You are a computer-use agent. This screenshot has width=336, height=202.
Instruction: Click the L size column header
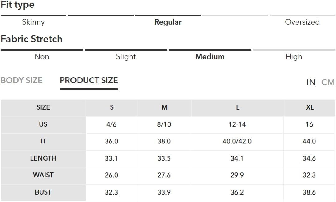(237, 107)
